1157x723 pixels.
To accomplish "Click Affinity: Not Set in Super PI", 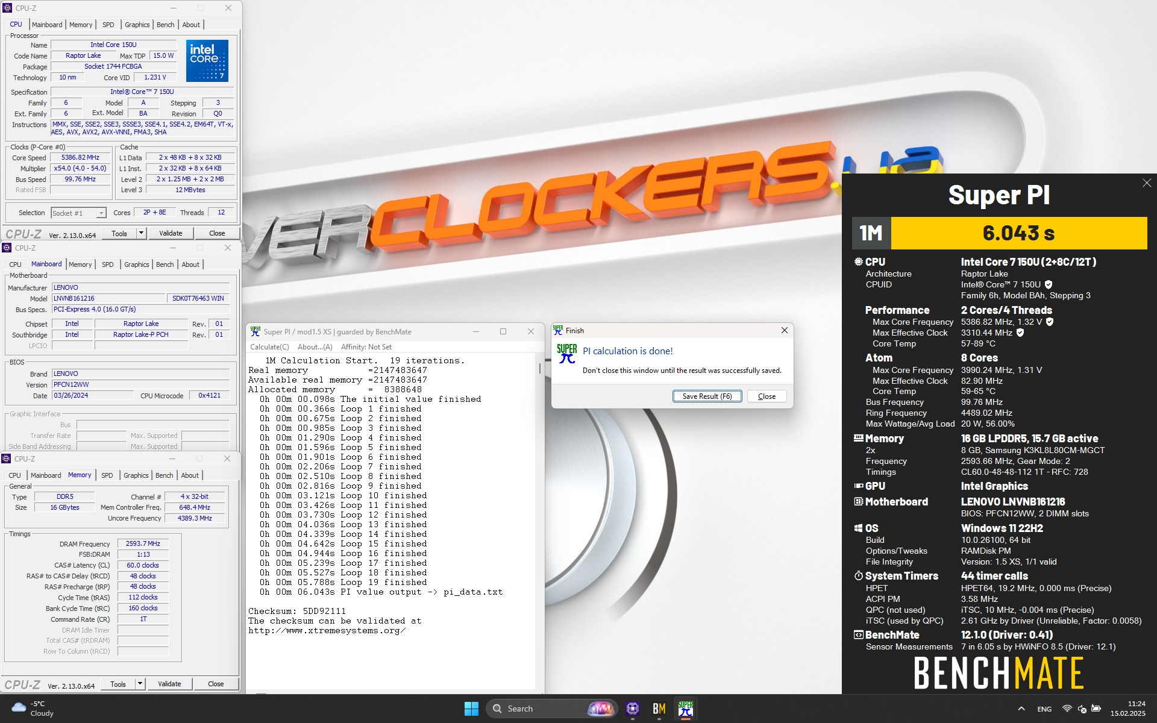I will [366, 347].
